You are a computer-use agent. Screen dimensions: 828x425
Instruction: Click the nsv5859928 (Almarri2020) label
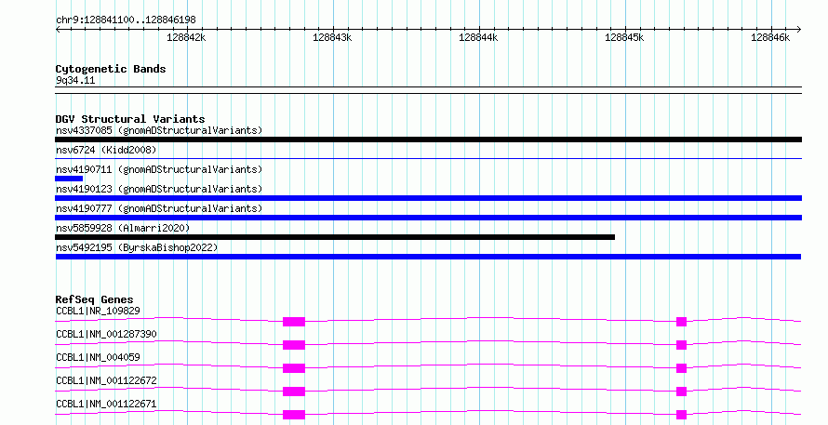tap(123, 228)
